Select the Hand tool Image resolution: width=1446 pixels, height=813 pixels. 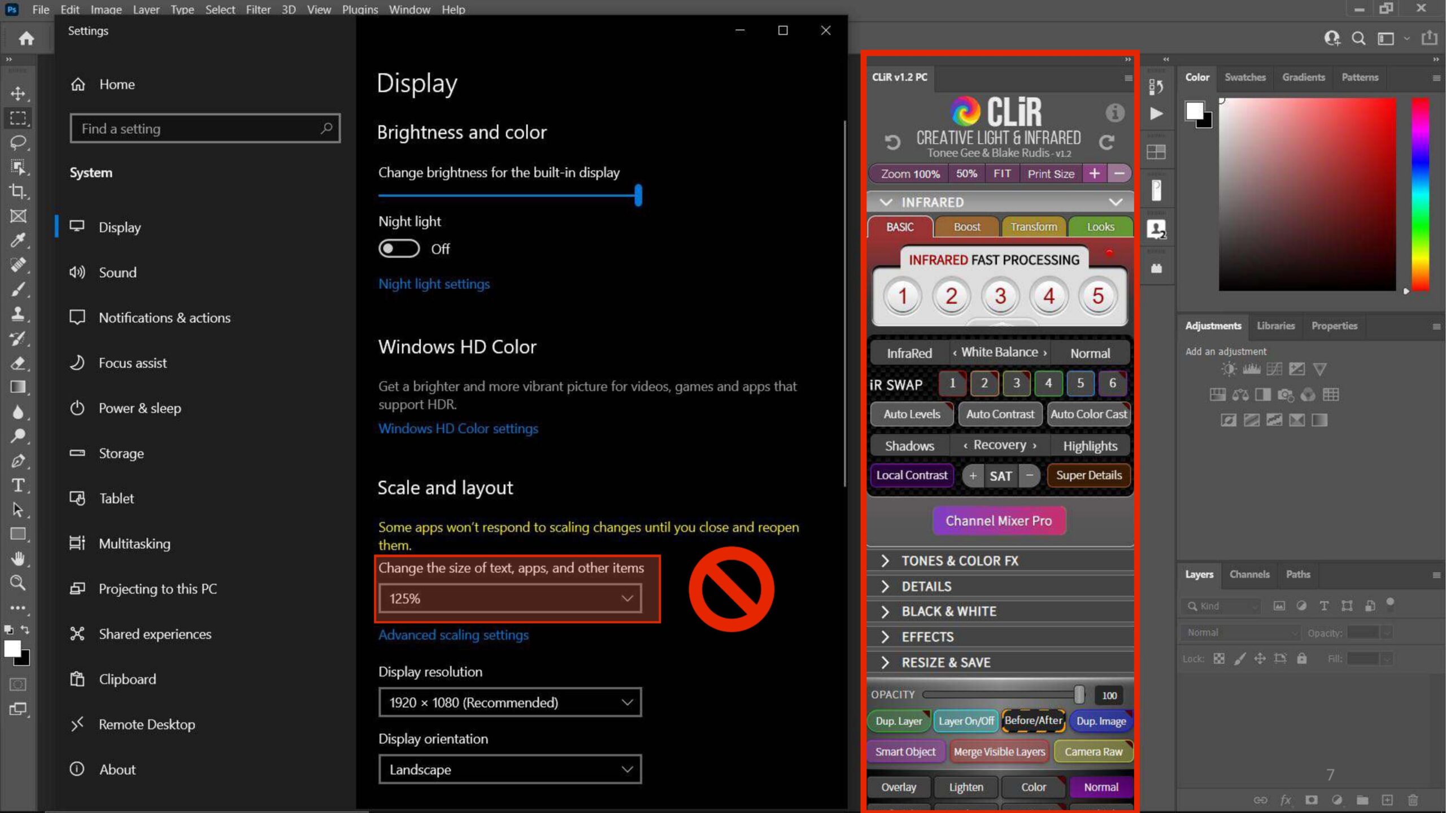pyautogui.click(x=18, y=558)
